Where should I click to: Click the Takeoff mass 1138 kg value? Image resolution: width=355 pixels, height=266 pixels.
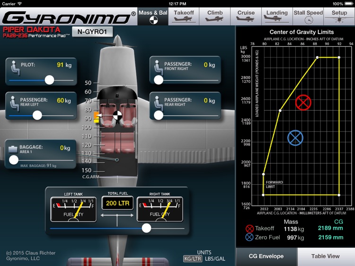tap(294, 229)
